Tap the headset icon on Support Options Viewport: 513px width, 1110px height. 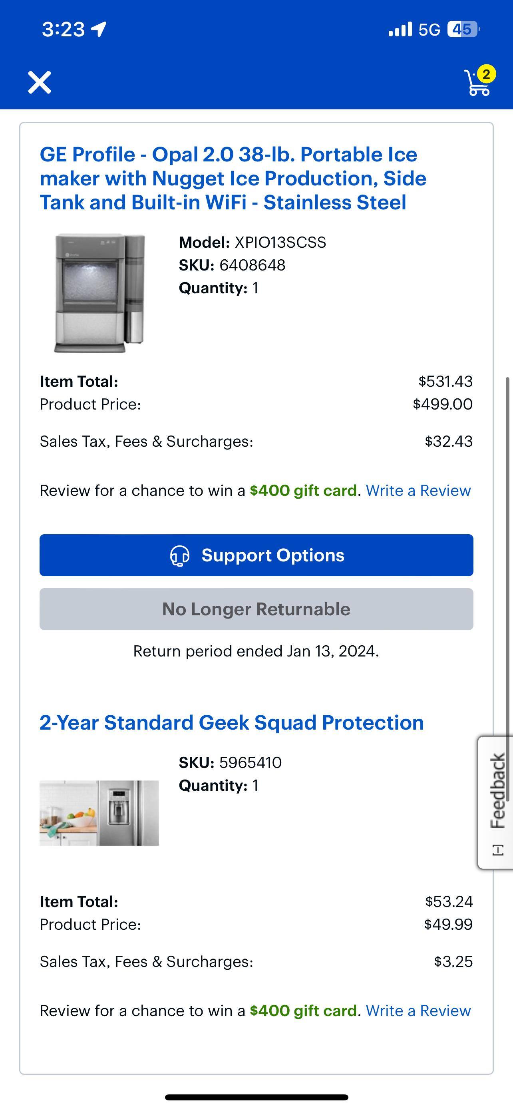point(180,556)
